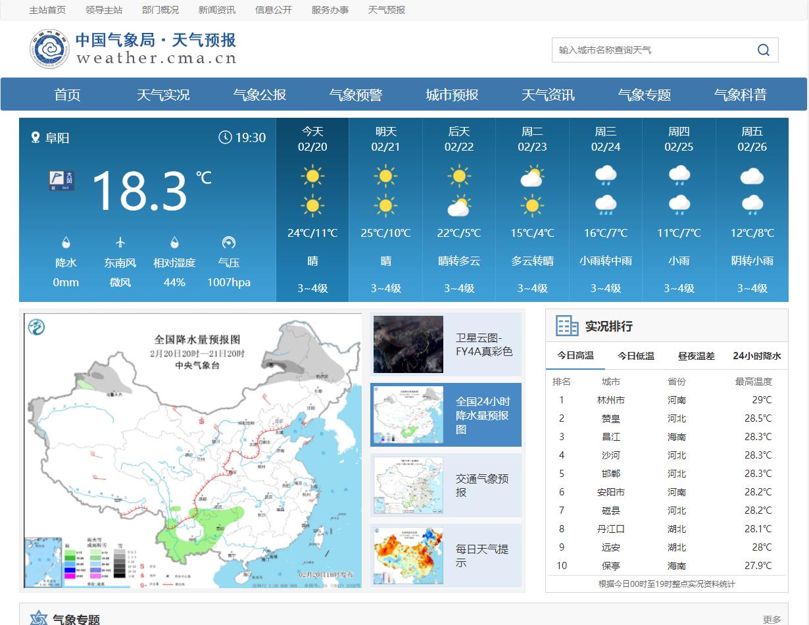The image size is (809, 625).
Task: Click the 气压 pressure gauge icon
Action: [x=228, y=243]
